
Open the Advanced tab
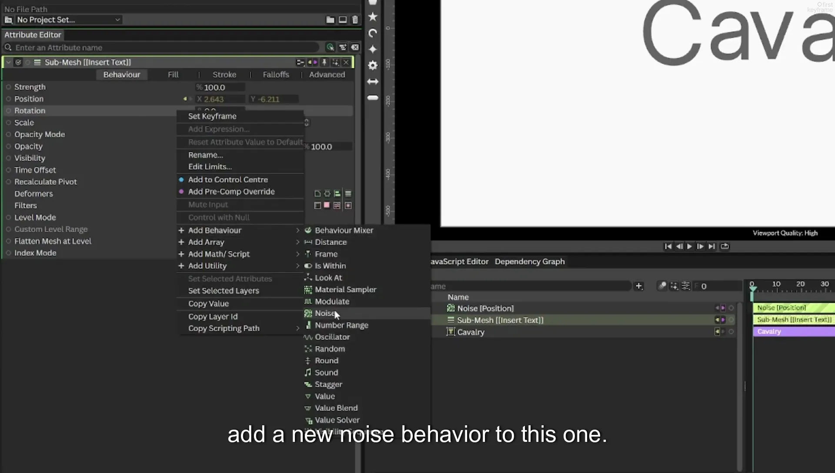(x=327, y=74)
